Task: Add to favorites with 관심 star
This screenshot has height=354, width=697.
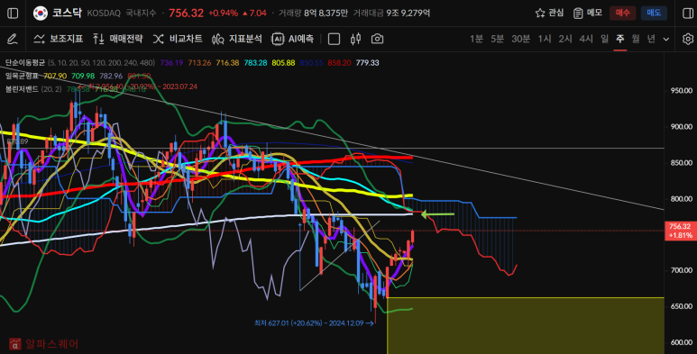Action: click(549, 13)
